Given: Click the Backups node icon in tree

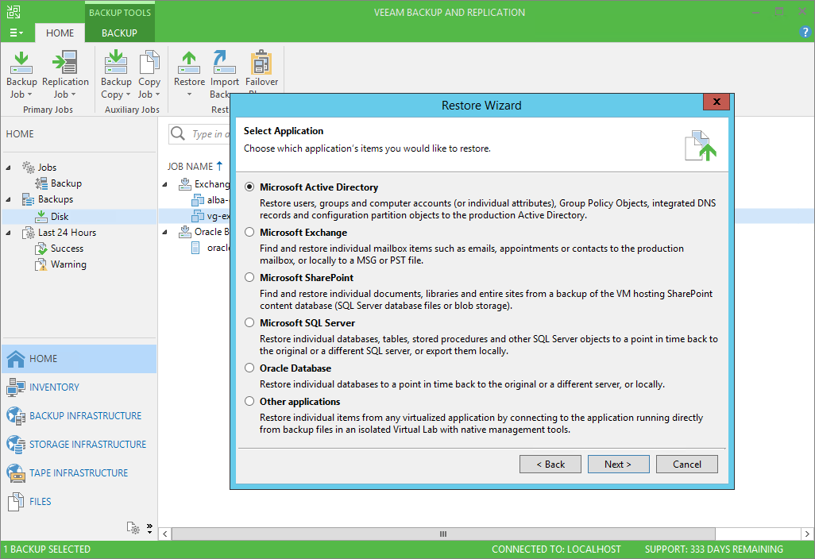Looking at the screenshot, I should click(28, 199).
